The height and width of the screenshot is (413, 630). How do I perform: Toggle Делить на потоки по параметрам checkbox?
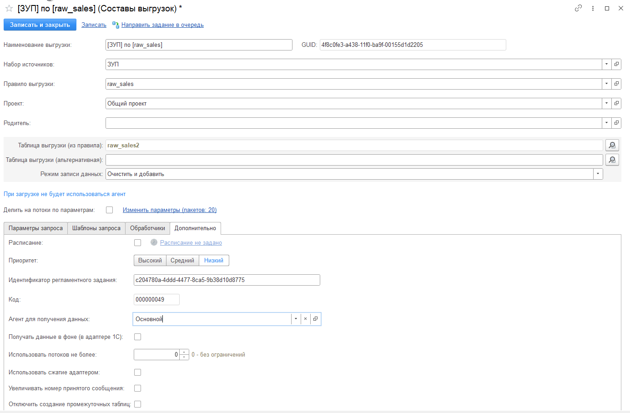[109, 210]
